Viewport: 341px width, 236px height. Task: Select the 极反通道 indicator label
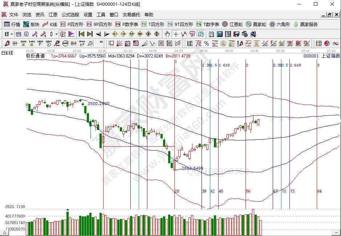35,56
